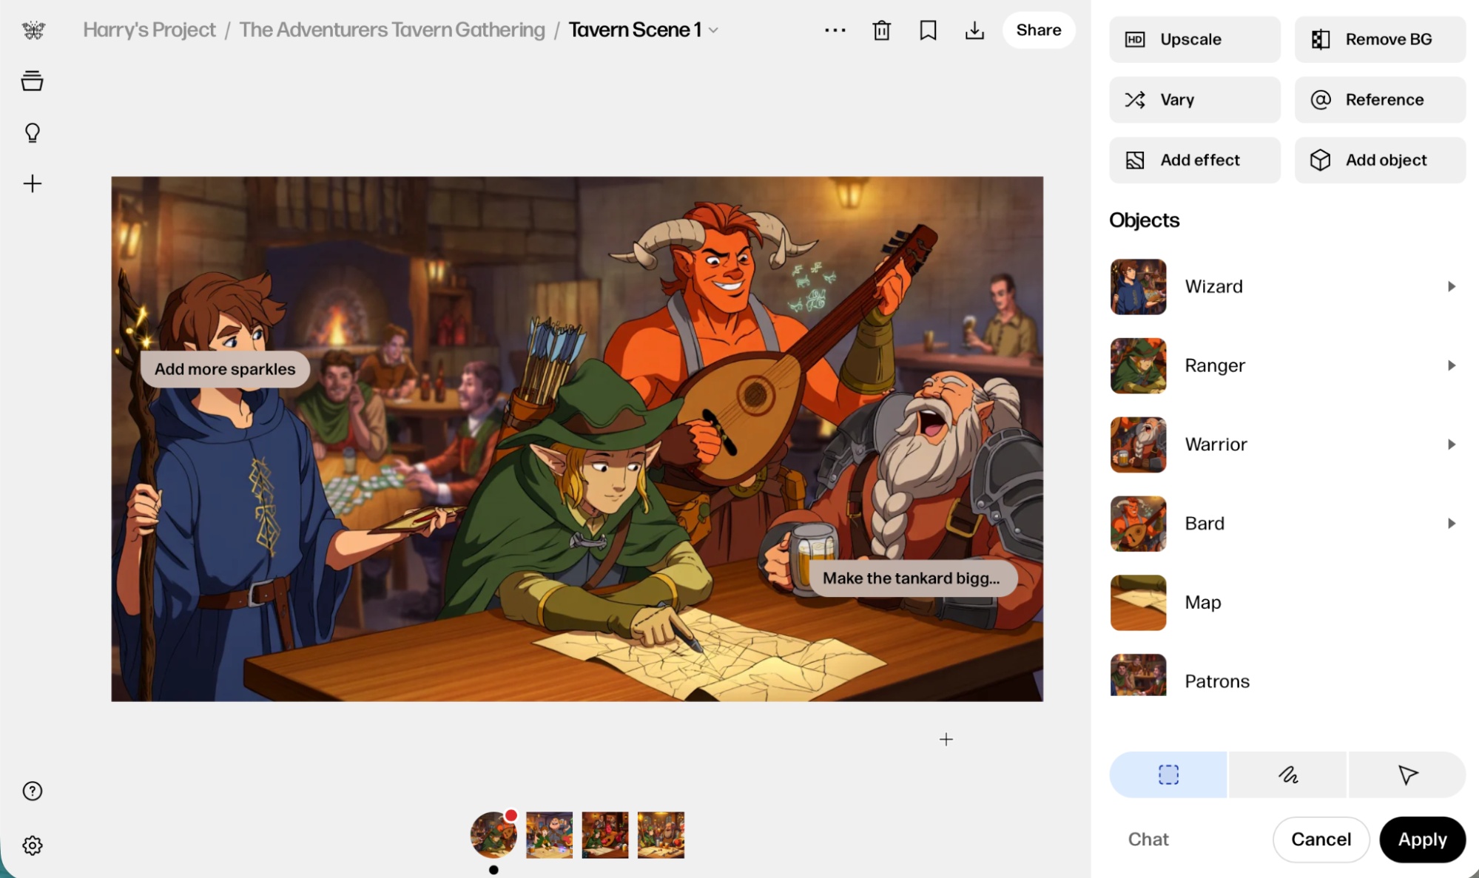The image size is (1479, 878).
Task: Expand the Wizard object arrow
Action: click(1451, 286)
